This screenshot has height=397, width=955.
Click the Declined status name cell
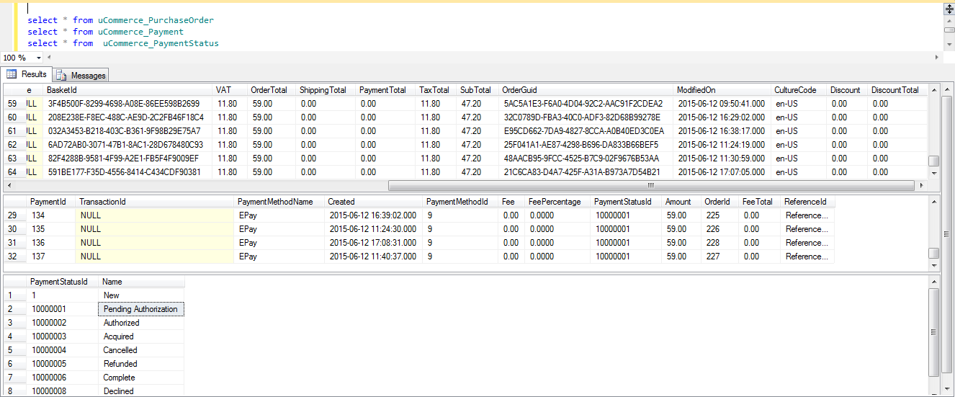[141, 391]
